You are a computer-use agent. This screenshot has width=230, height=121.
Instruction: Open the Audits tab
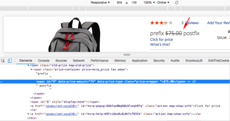[x=175, y=61]
